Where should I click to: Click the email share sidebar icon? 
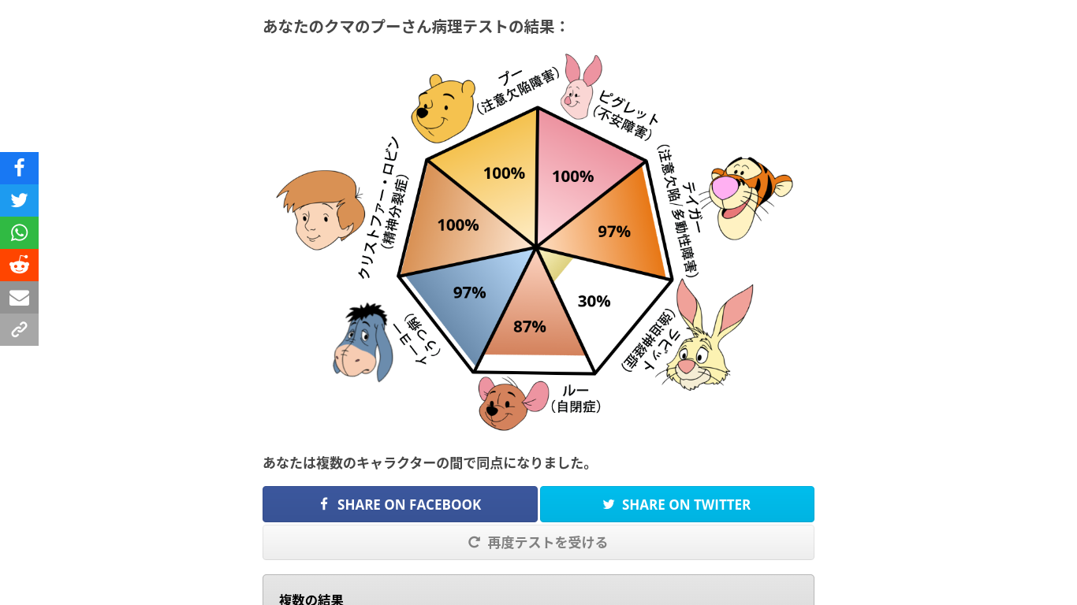click(19, 297)
